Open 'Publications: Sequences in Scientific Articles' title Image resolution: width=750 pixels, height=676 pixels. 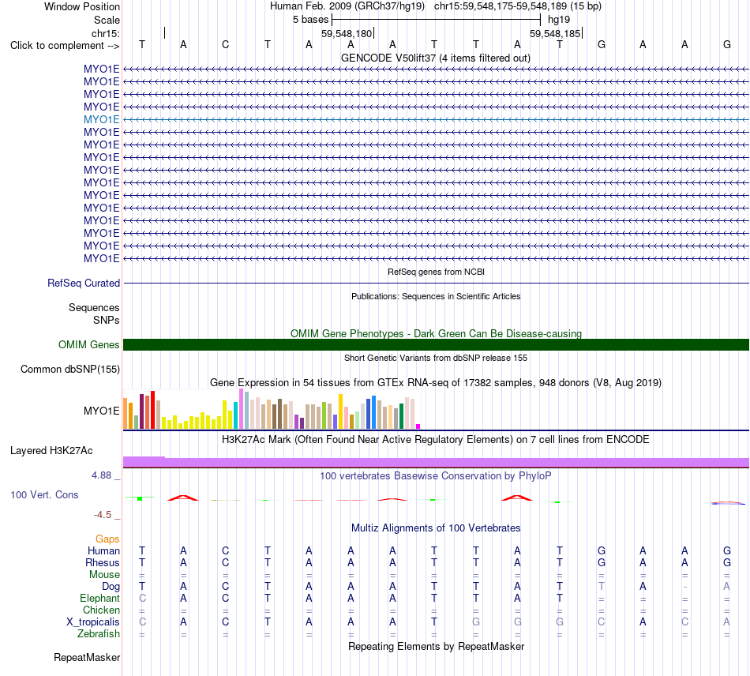point(436,296)
